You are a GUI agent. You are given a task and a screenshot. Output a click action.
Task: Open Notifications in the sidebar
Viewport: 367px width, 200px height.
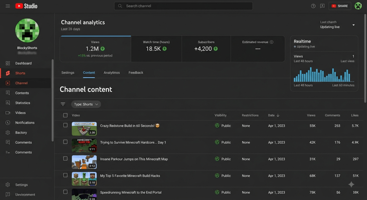[26, 123]
